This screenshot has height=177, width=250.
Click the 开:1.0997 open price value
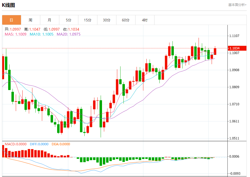[13, 29]
